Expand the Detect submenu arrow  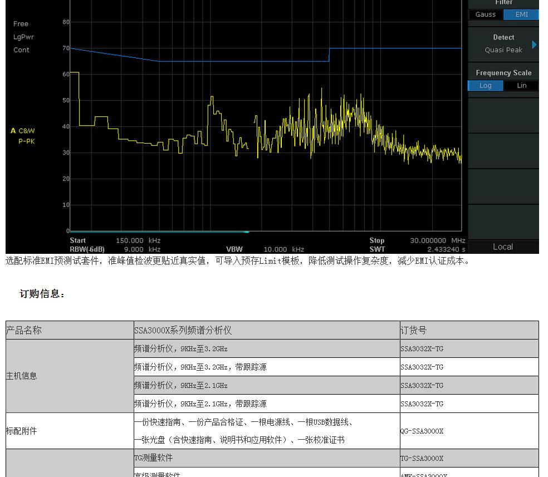(534, 45)
